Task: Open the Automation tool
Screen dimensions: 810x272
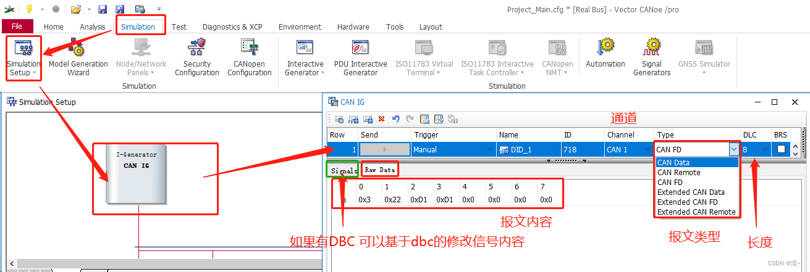Action: coord(605,54)
